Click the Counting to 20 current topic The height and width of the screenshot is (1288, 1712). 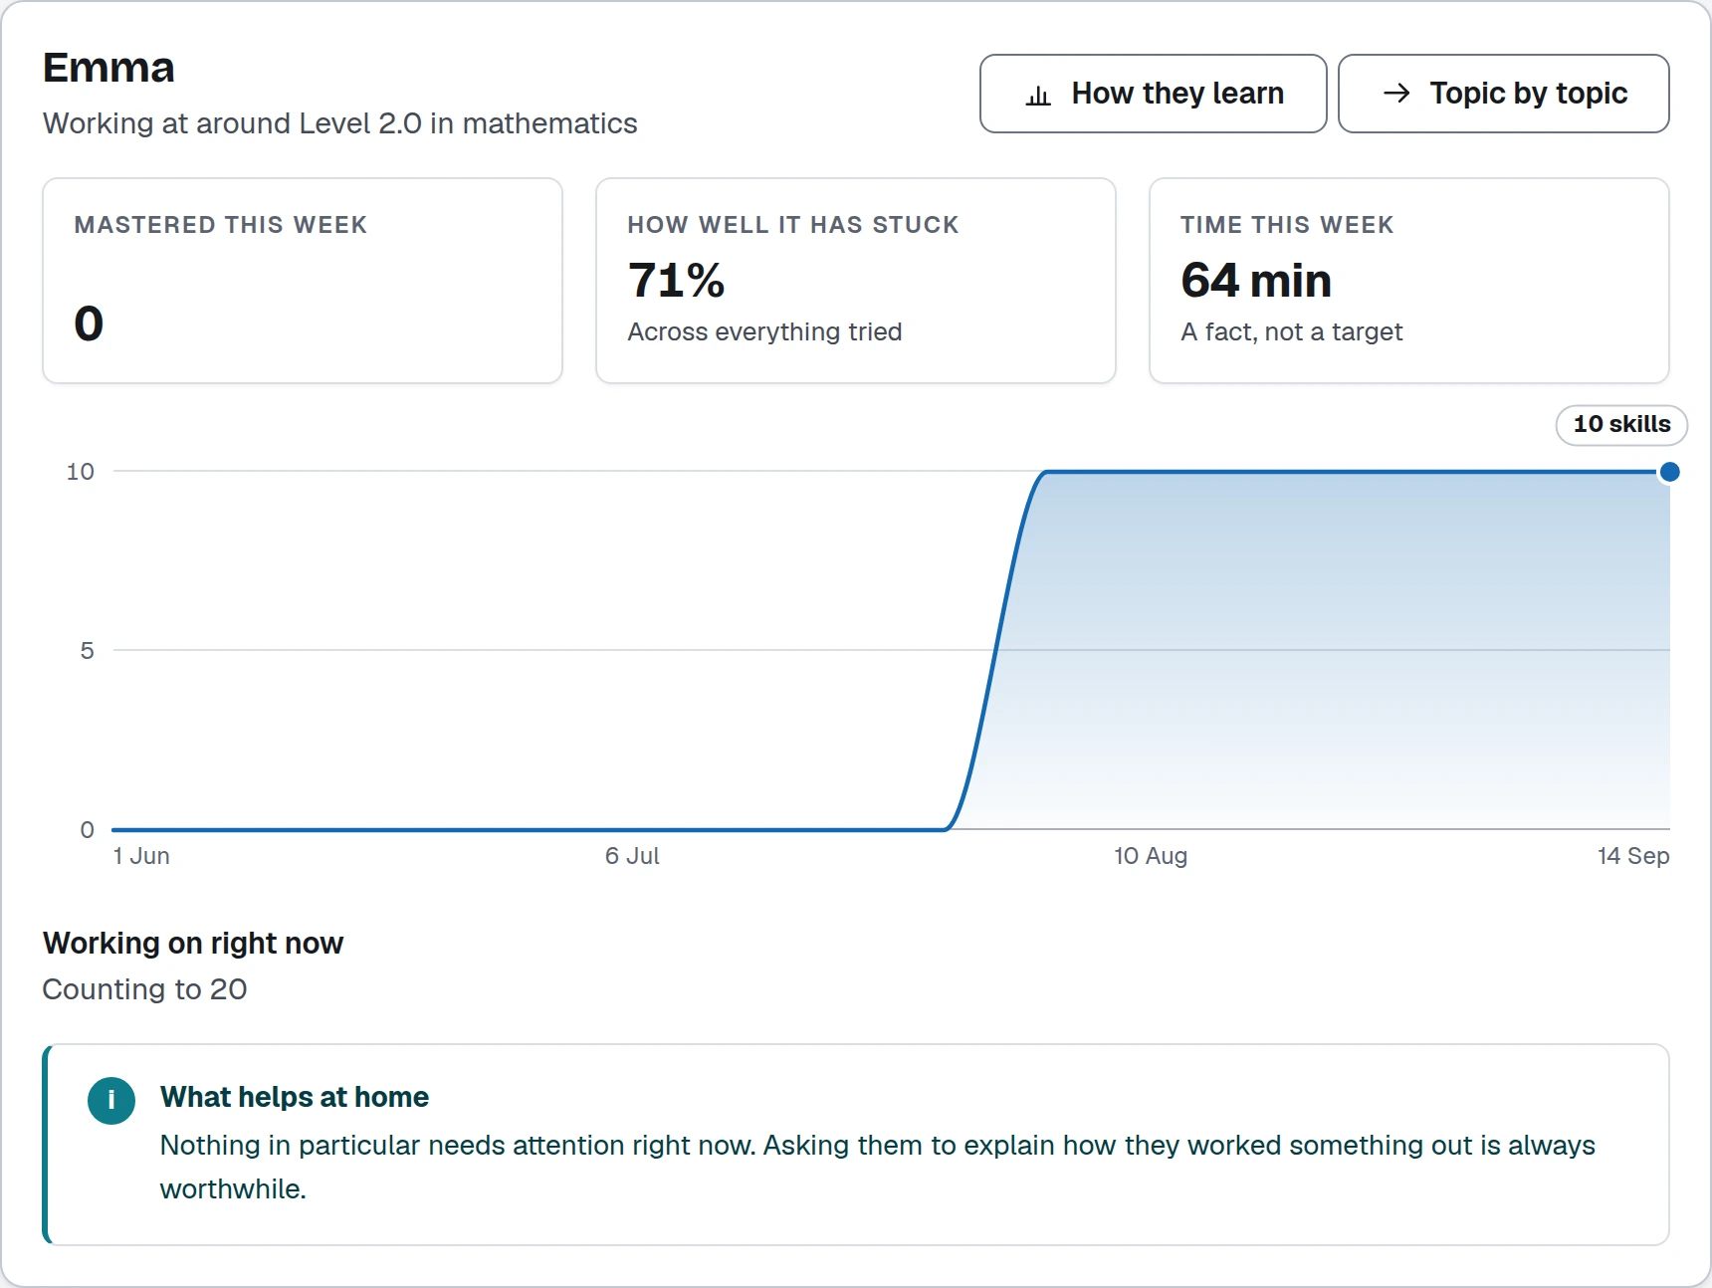(144, 989)
